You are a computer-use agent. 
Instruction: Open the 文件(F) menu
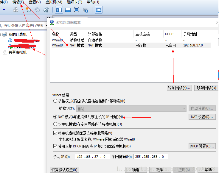point(4,2)
